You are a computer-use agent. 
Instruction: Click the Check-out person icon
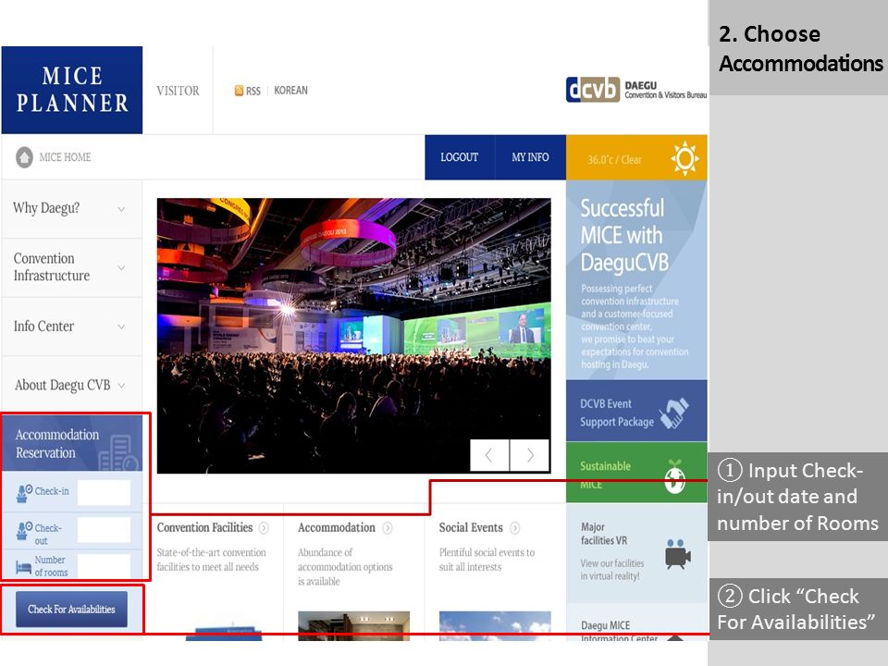point(24,531)
